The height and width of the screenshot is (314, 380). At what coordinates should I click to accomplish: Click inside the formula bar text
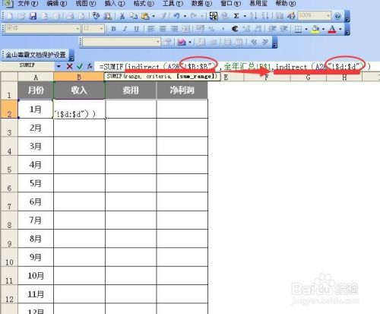tap(235, 67)
